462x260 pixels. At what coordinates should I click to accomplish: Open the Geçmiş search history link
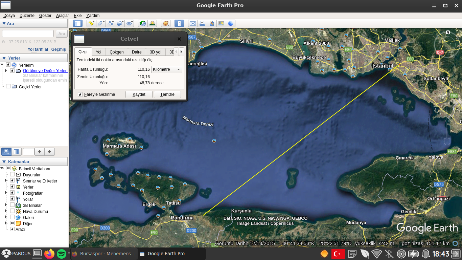pos(59,49)
